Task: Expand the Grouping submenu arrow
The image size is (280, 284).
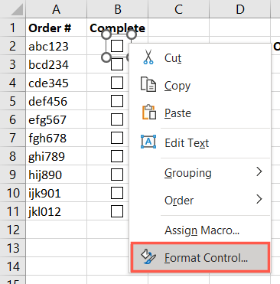Action: [259, 171]
